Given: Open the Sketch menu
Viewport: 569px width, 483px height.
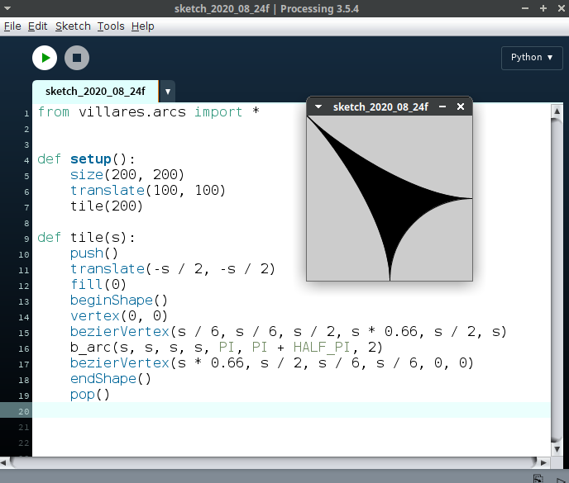Looking at the screenshot, I should point(73,26).
